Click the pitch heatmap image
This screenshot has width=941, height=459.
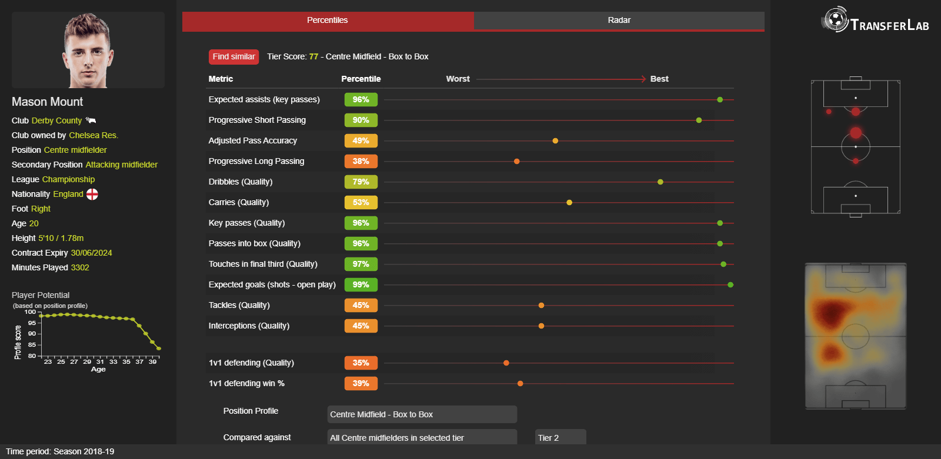point(856,336)
